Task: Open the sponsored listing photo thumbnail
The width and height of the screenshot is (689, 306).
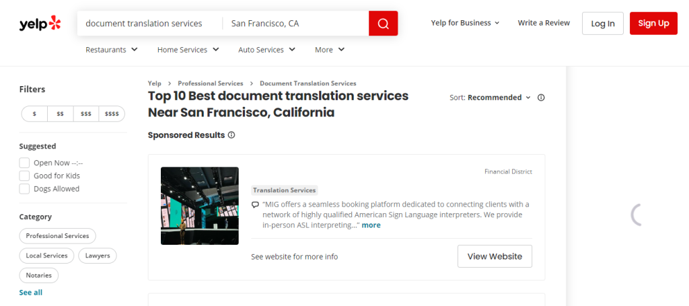Action: click(200, 206)
